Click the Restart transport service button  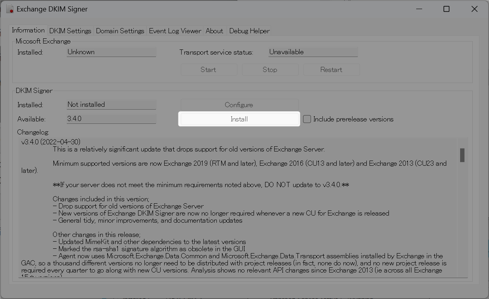point(331,70)
